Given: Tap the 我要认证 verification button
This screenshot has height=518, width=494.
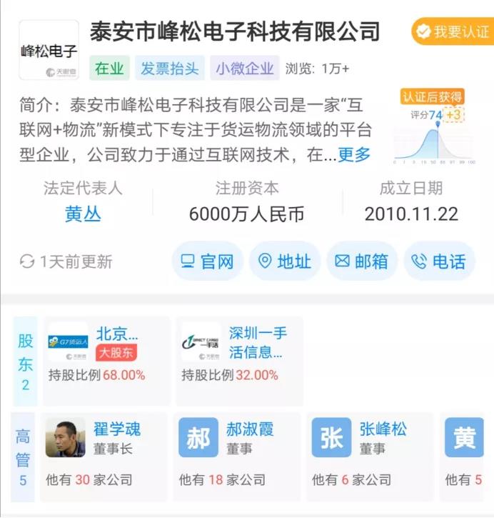Looking at the screenshot, I should click(453, 31).
